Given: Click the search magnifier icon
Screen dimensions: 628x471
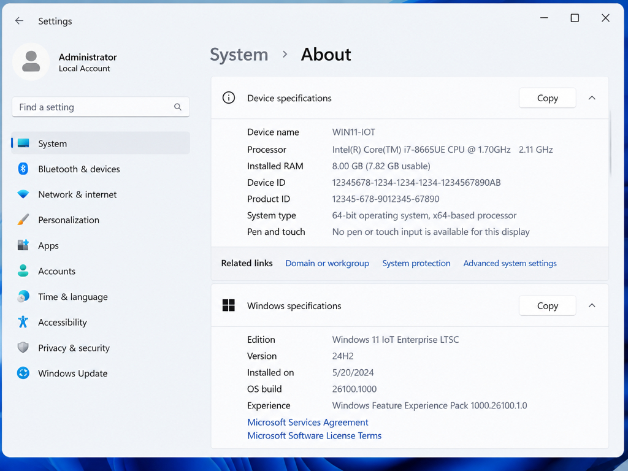Looking at the screenshot, I should pos(178,107).
